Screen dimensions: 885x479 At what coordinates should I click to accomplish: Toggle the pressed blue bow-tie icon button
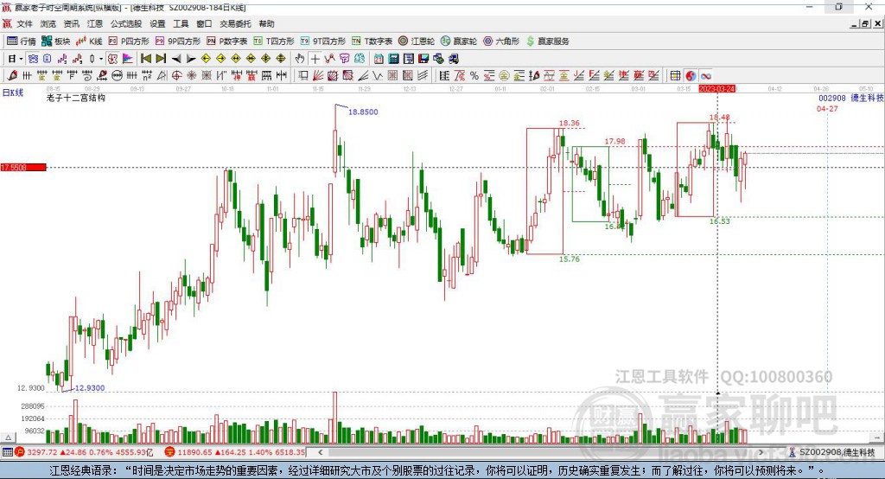tap(33, 58)
